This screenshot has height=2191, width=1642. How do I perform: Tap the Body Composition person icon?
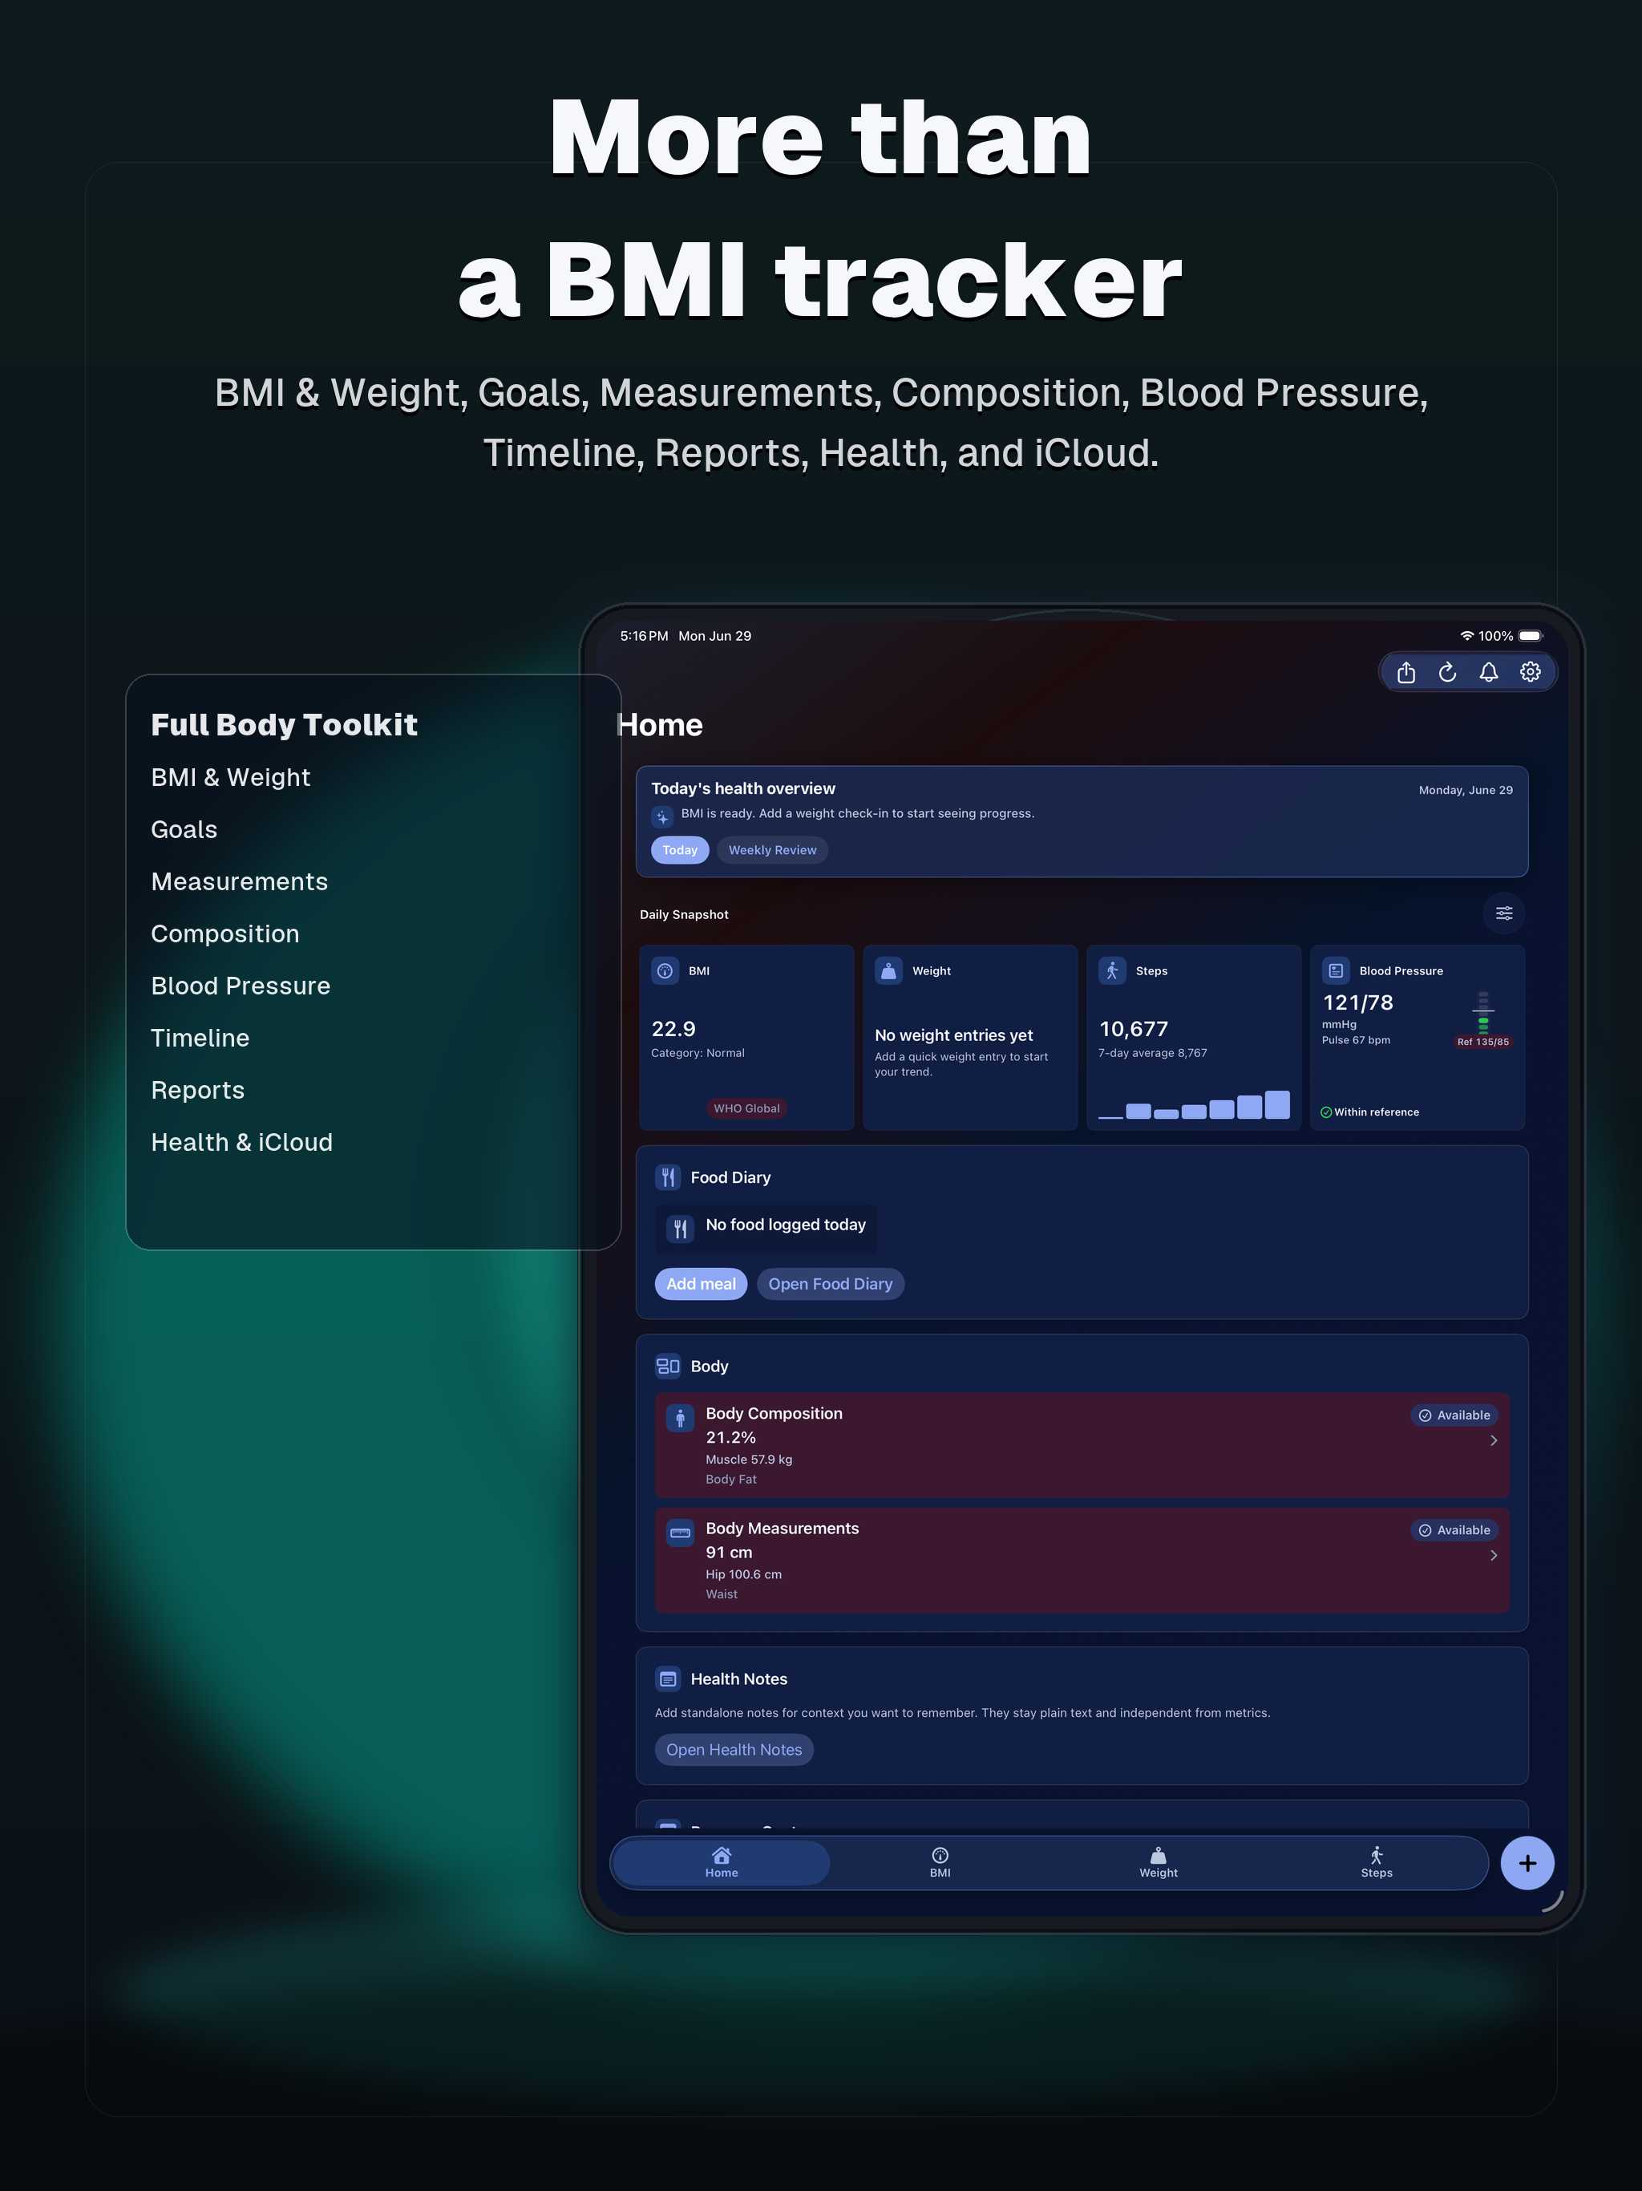[x=681, y=1419]
